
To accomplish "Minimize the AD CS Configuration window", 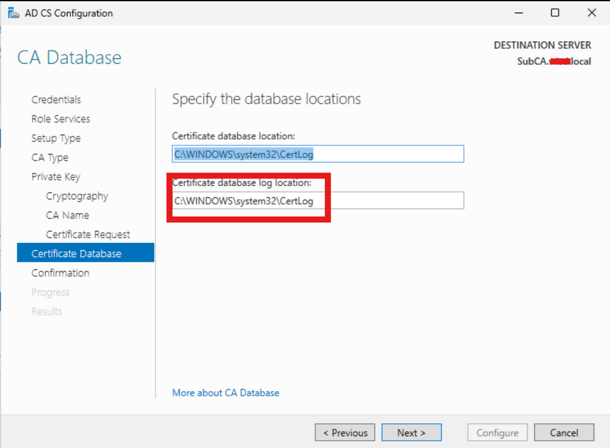I will click(x=520, y=13).
